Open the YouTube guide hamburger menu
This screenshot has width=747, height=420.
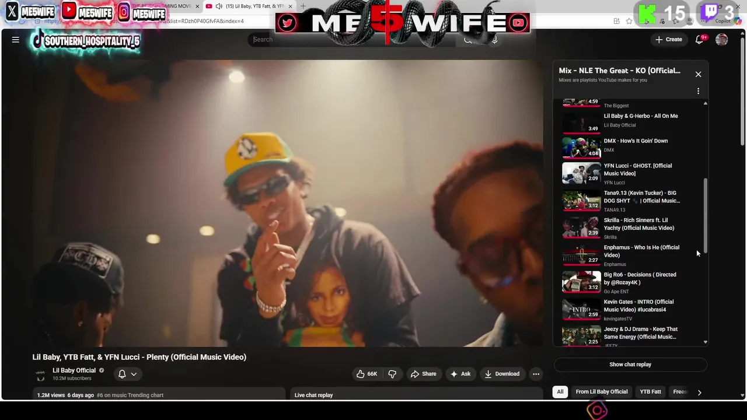click(16, 40)
